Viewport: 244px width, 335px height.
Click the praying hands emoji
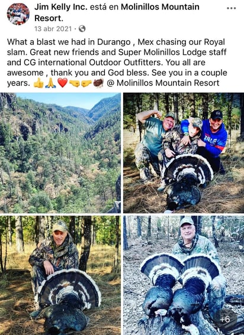[51, 83]
